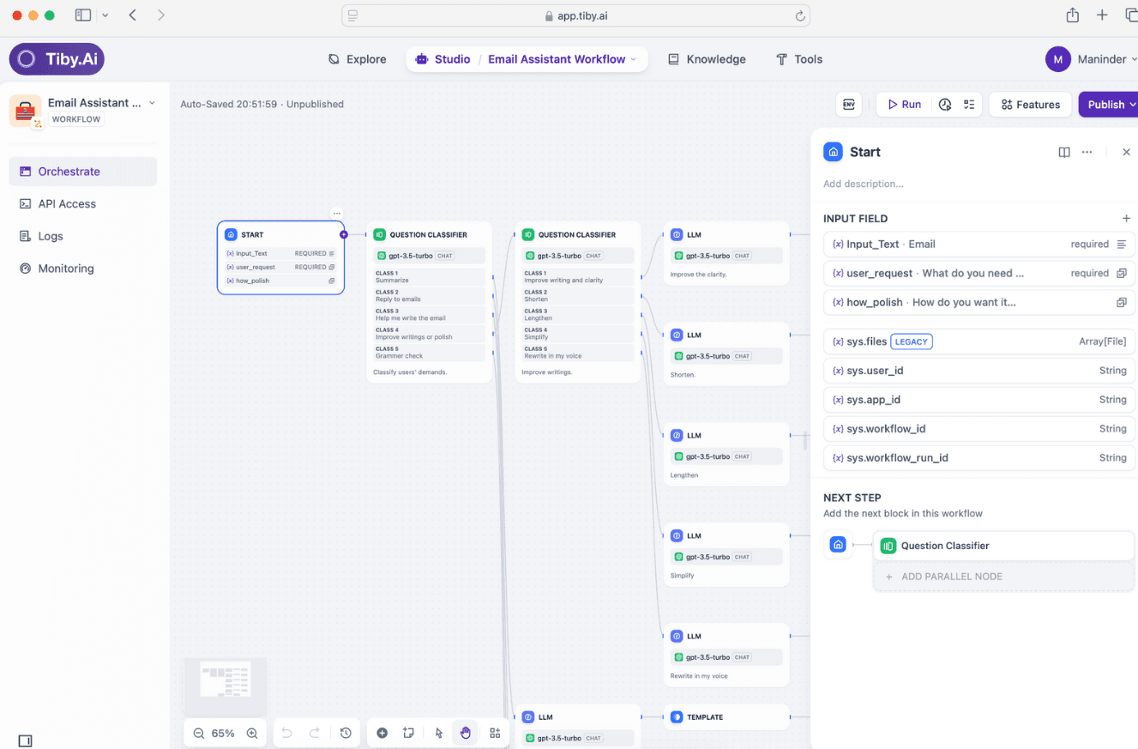Screen dimensions: 1138x749
Task: Zoom in using the magnifier plus icon
Action: [x=251, y=734]
